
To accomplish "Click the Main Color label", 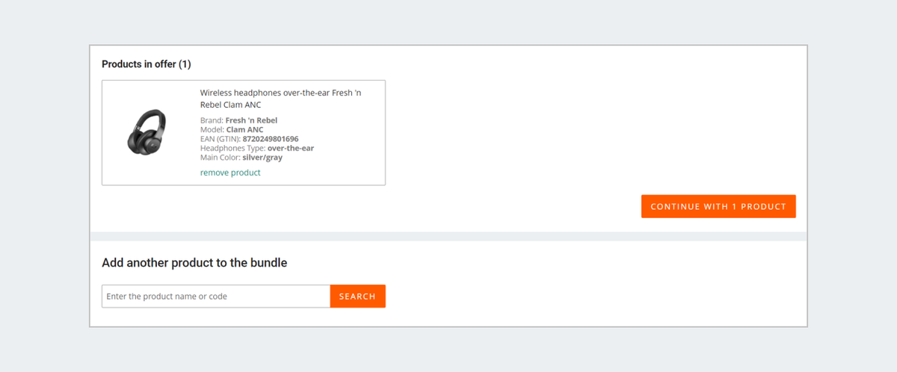I will pos(221,158).
